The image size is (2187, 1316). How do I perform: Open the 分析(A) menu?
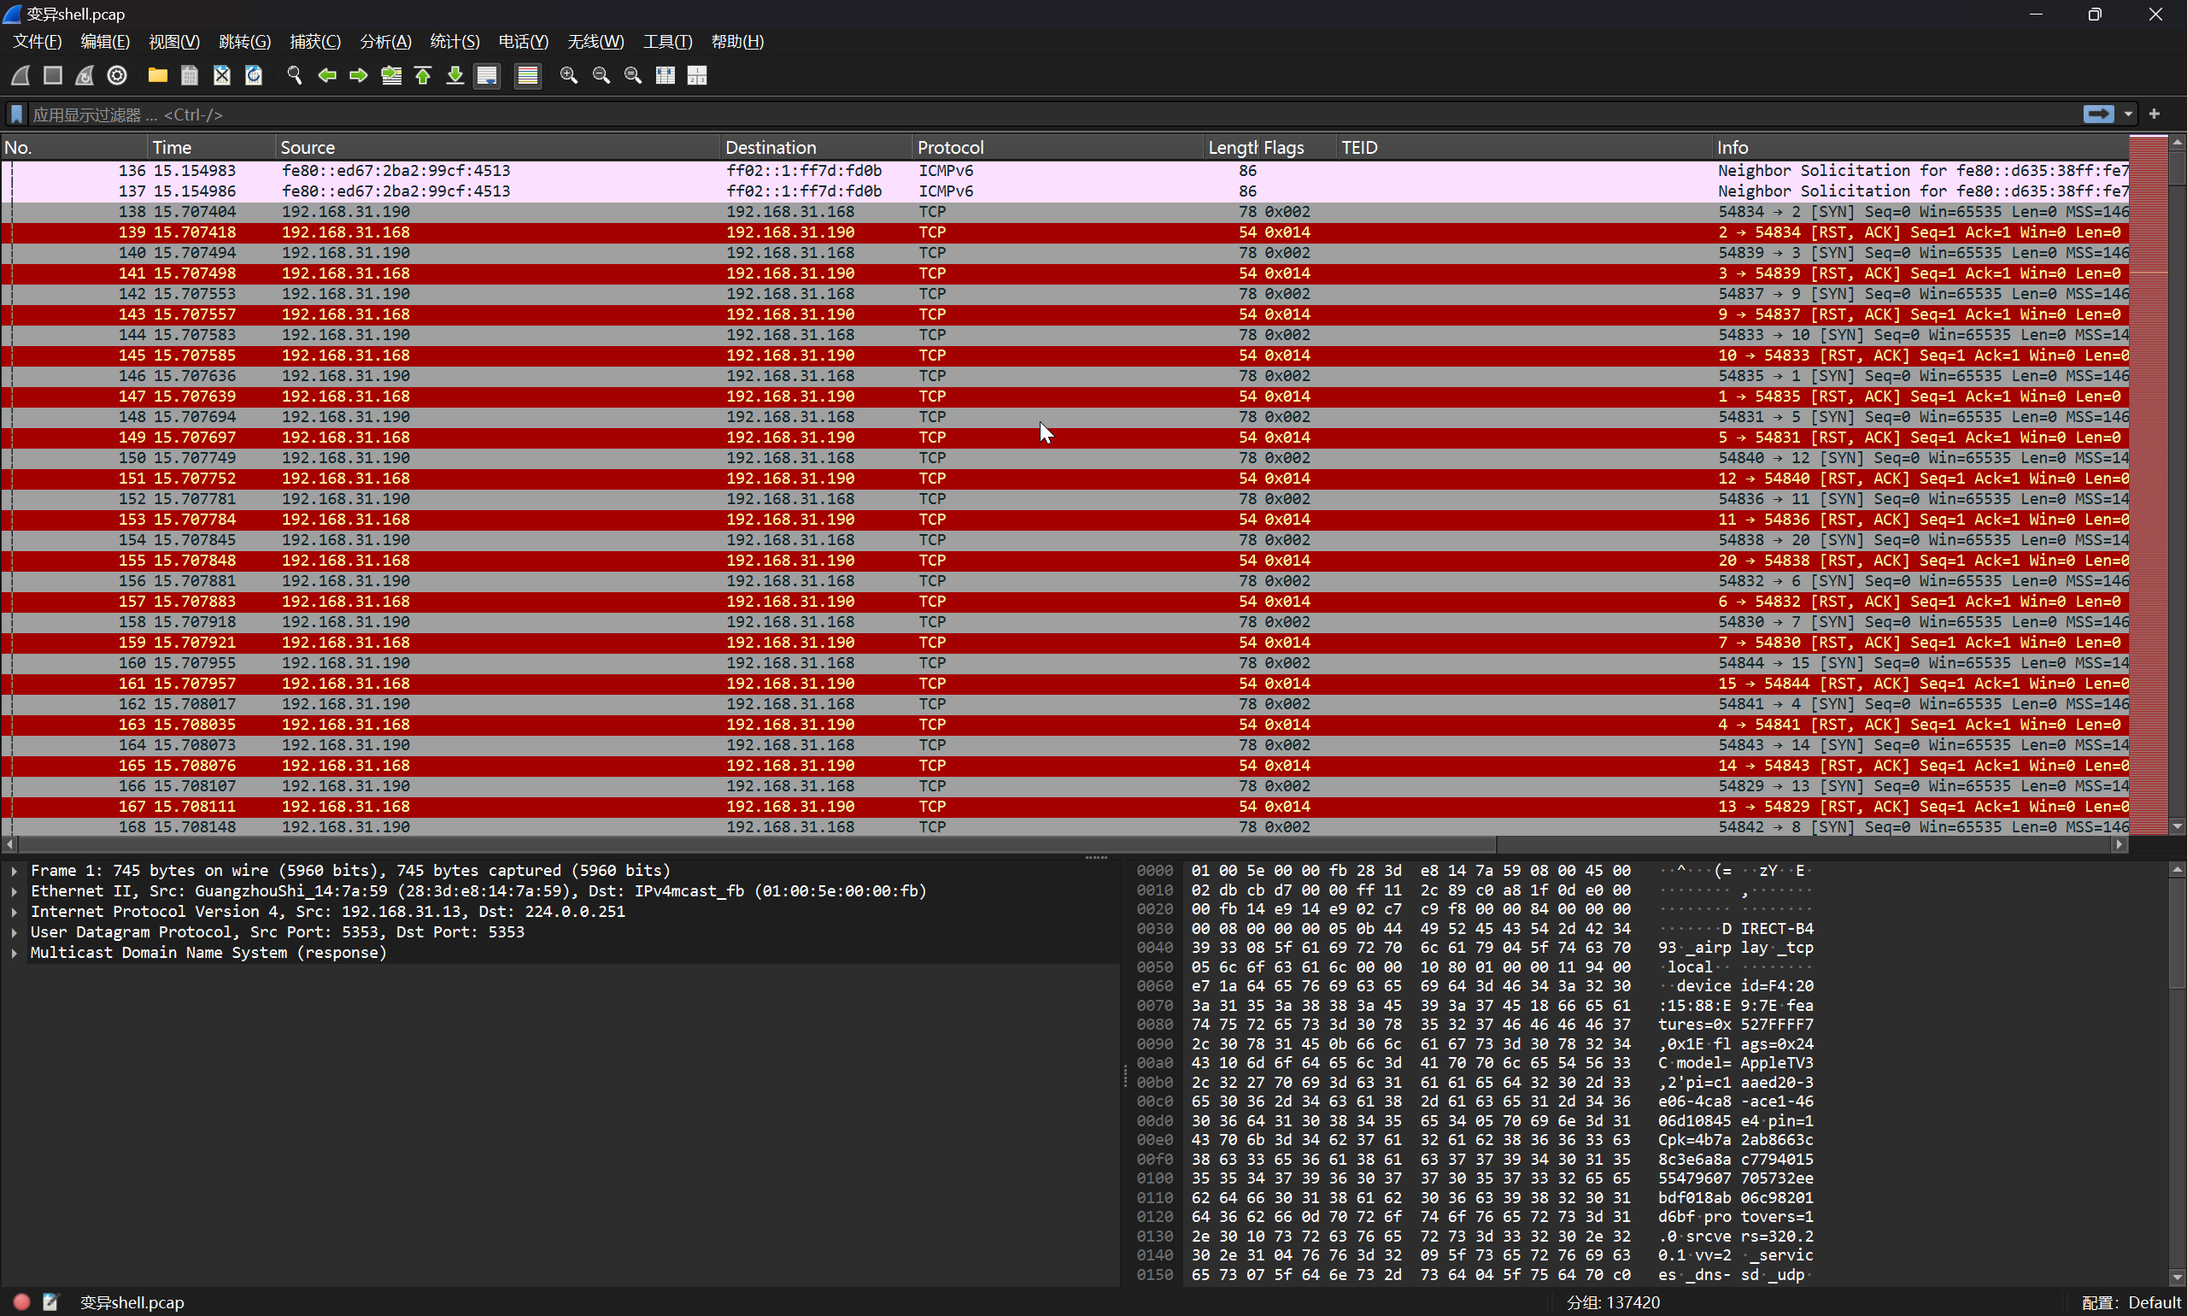tap(385, 42)
